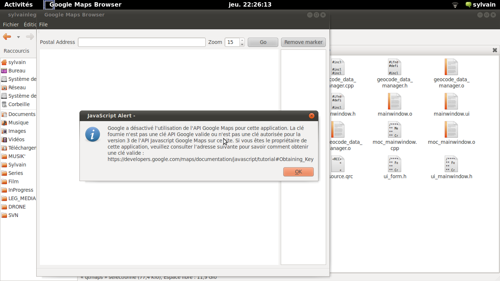
Task: Click the Remove marker button
Action: [303, 42]
